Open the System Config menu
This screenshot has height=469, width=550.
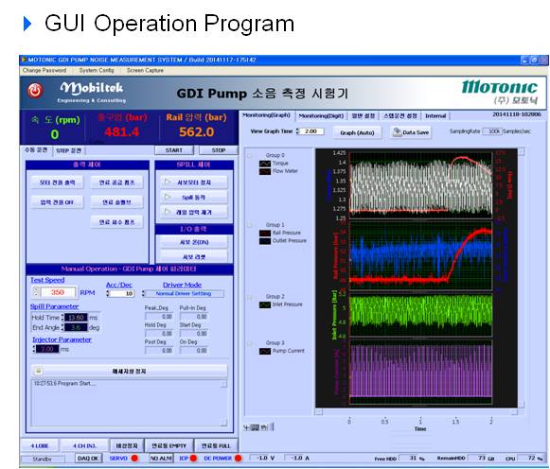97,70
